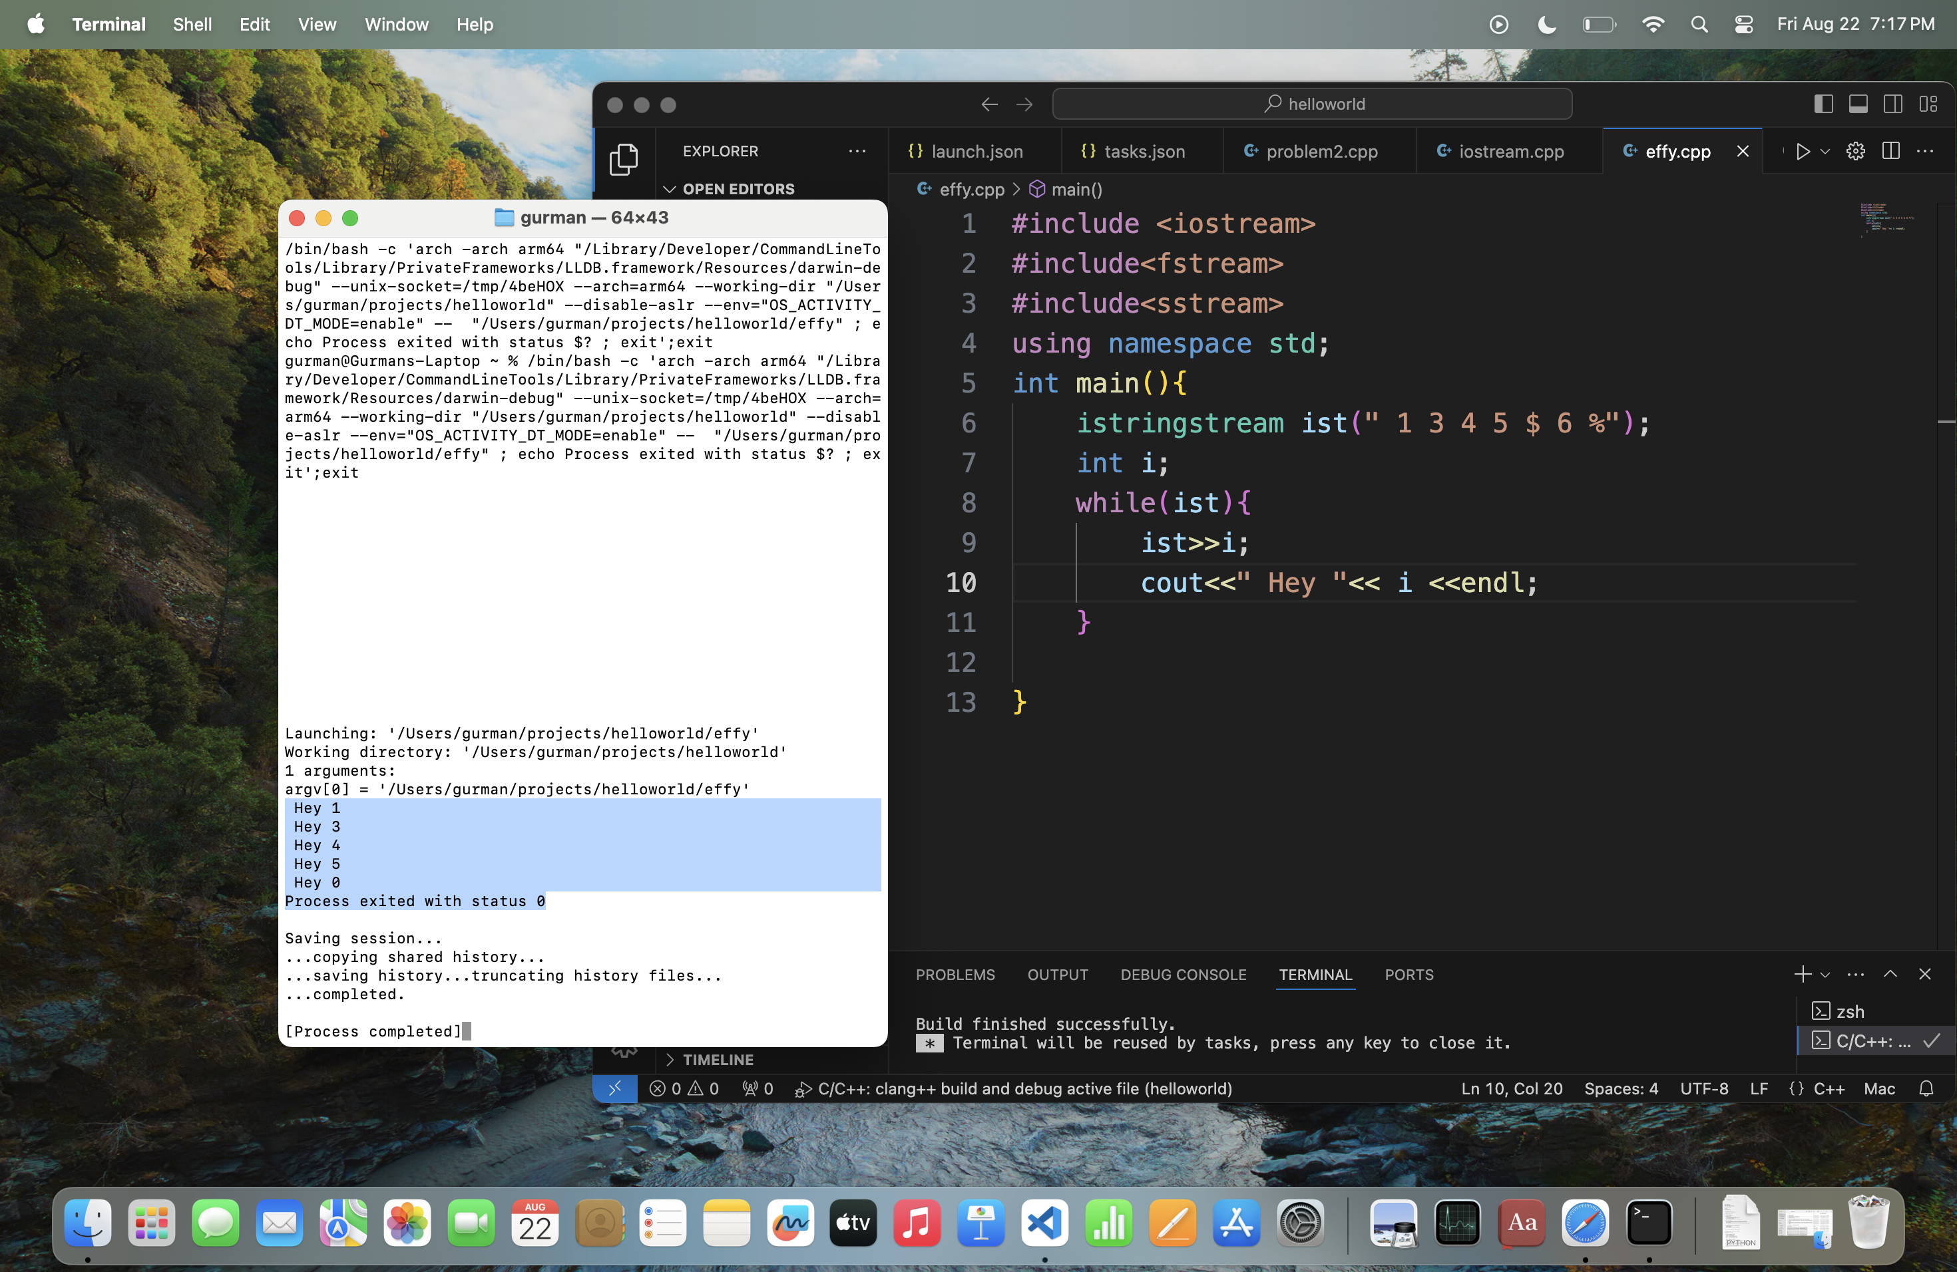Open the Window menu in menu bar

pos(396,24)
